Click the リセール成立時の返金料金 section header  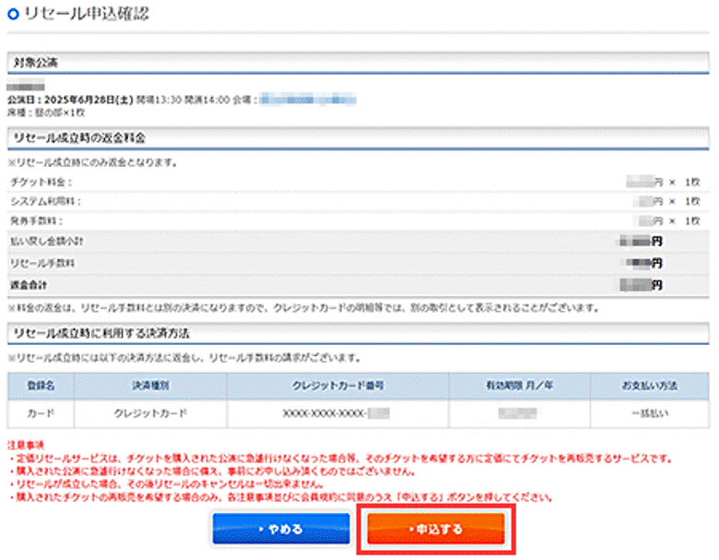click(x=78, y=138)
